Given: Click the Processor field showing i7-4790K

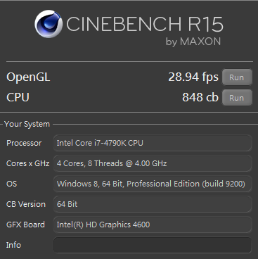Looking at the screenshot, I should [153, 143].
